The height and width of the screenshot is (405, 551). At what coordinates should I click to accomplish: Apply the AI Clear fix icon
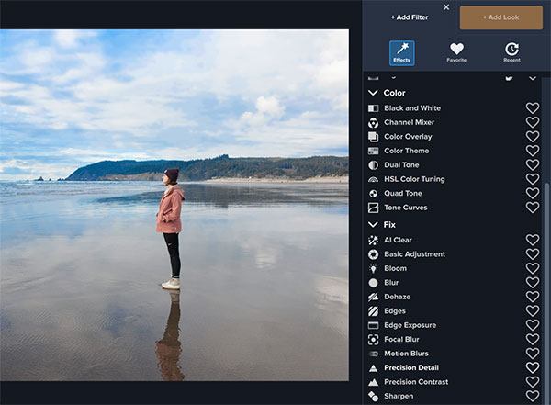pos(374,240)
